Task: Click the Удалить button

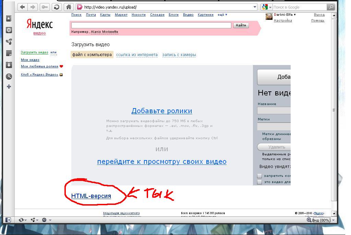Action: (274, 147)
